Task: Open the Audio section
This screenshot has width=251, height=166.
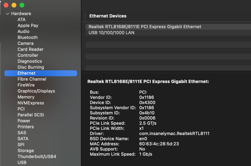Action: [x=23, y=31]
